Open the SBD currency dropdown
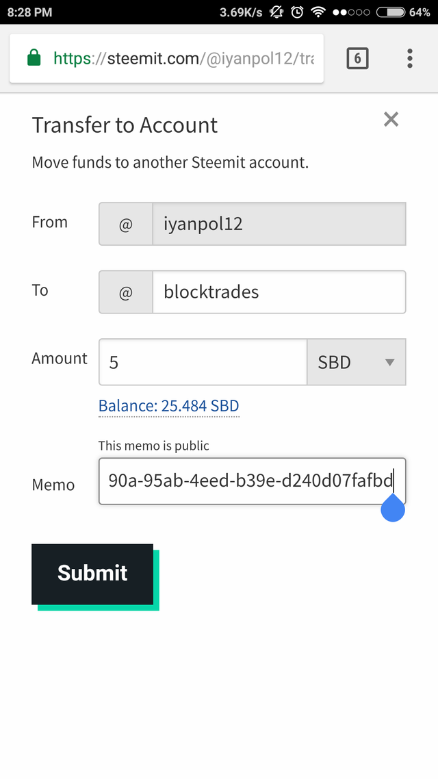 click(x=357, y=362)
